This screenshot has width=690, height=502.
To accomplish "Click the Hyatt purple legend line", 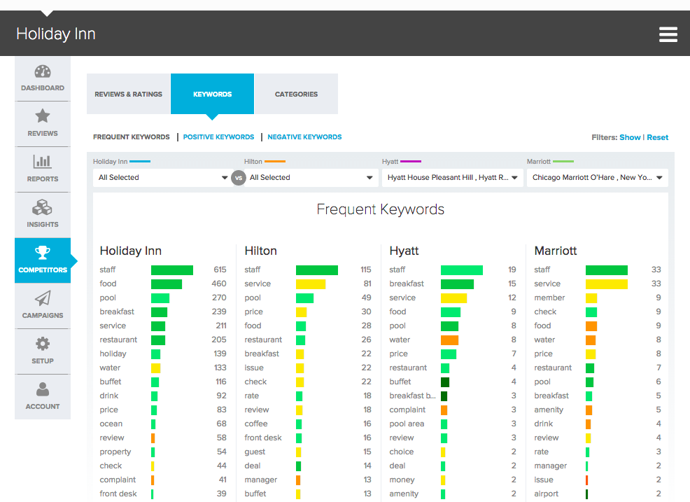I will (x=411, y=162).
